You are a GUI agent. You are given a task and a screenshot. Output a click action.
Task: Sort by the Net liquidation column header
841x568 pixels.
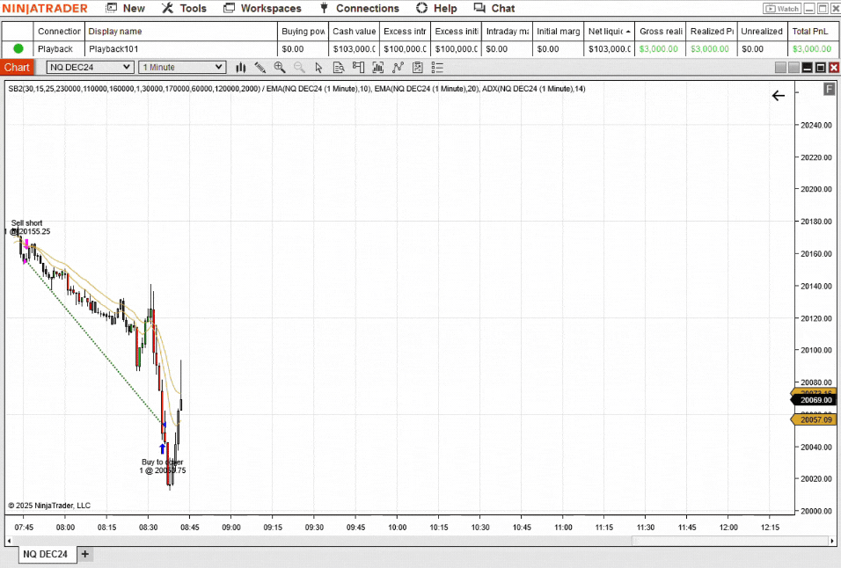point(610,31)
